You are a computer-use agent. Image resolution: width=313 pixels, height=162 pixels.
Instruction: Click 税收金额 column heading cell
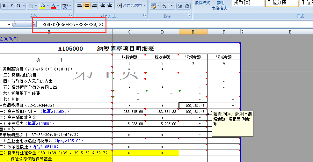point(162,57)
